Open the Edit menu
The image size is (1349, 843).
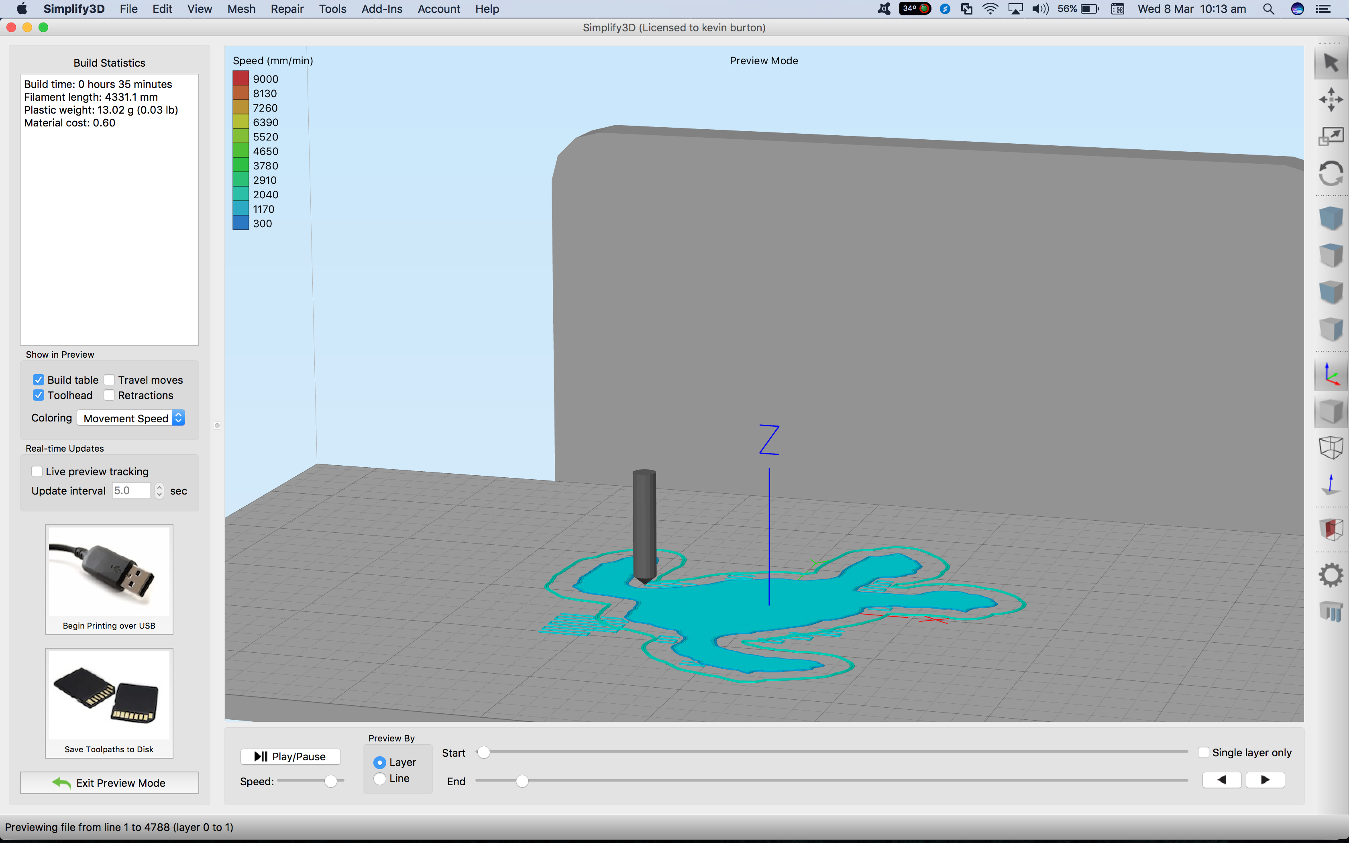[x=162, y=9]
